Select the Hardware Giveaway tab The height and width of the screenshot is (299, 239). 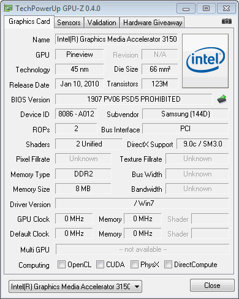[153, 23]
